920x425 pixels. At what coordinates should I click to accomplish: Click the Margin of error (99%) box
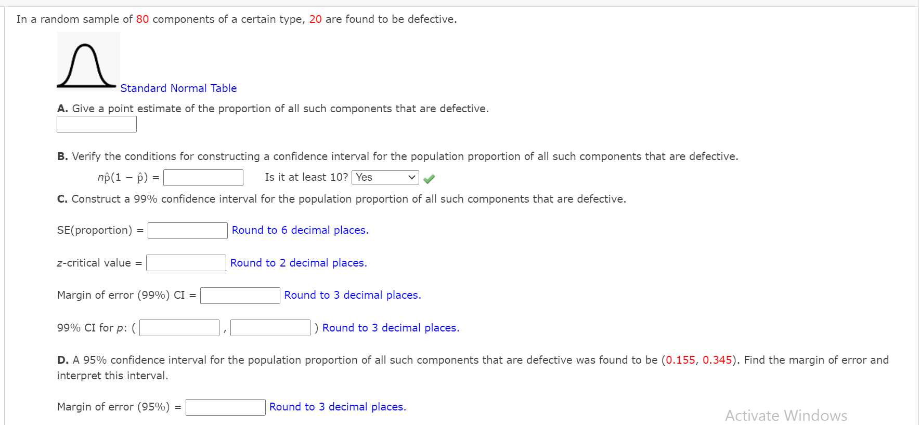tap(240, 295)
